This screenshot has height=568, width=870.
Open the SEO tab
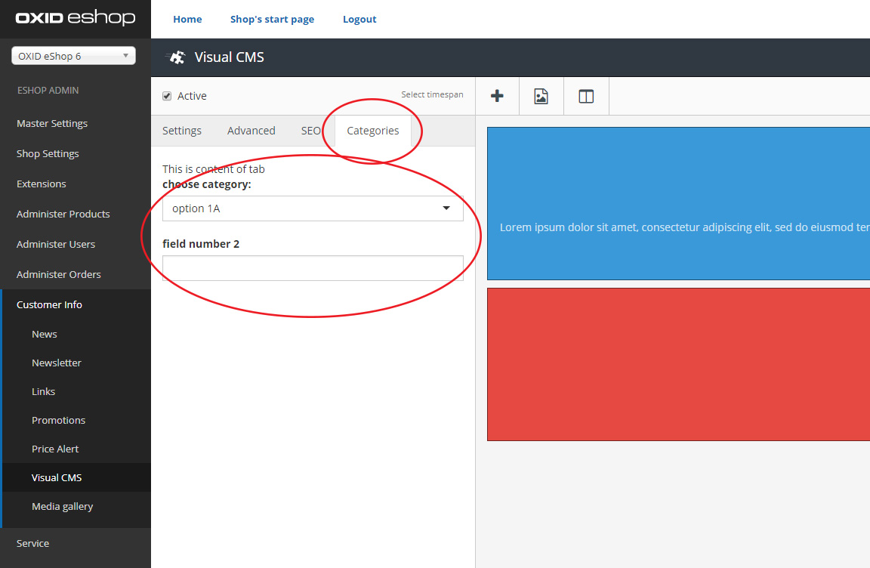pos(310,131)
